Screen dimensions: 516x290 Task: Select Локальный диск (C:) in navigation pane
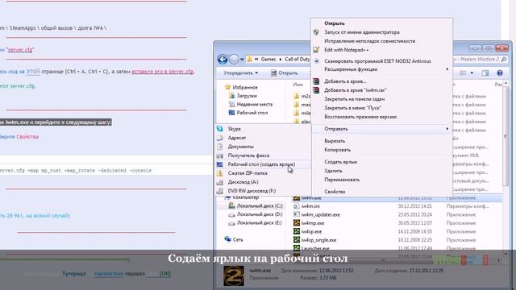pos(256,206)
